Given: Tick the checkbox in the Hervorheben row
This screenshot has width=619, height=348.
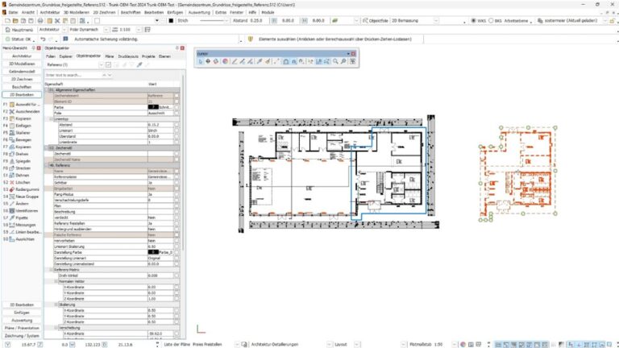Looking at the screenshot, I should point(177,241).
